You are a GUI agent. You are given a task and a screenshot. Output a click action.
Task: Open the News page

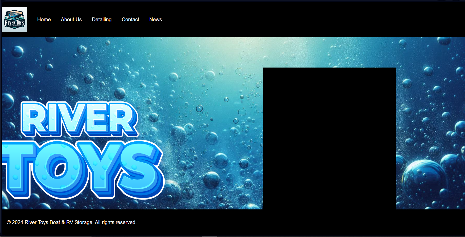pyautogui.click(x=156, y=19)
